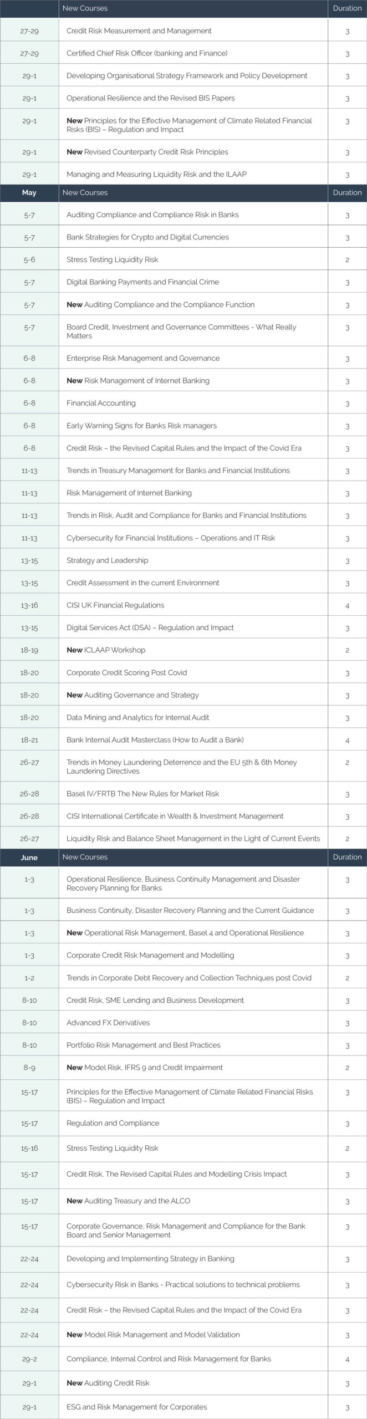Open Credit Risk Measurement and Management course

click(139, 31)
